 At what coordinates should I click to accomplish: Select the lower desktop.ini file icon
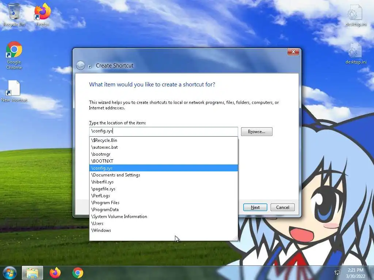[x=356, y=53]
